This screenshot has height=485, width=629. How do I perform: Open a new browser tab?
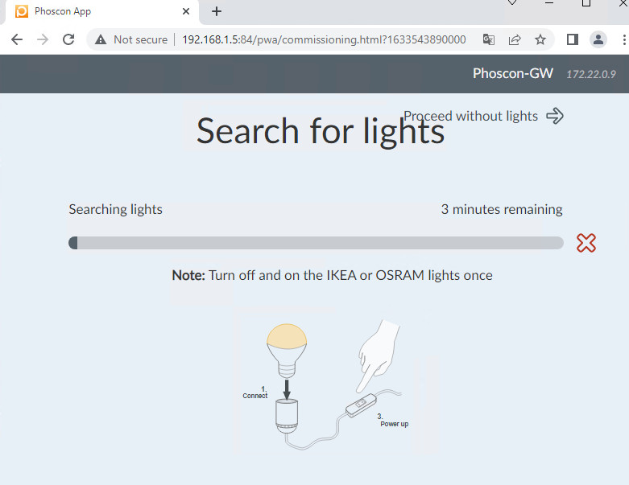click(x=217, y=11)
